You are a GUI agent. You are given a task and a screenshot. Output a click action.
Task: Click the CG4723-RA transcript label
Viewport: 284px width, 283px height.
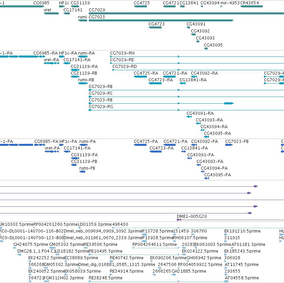point(161,80)
